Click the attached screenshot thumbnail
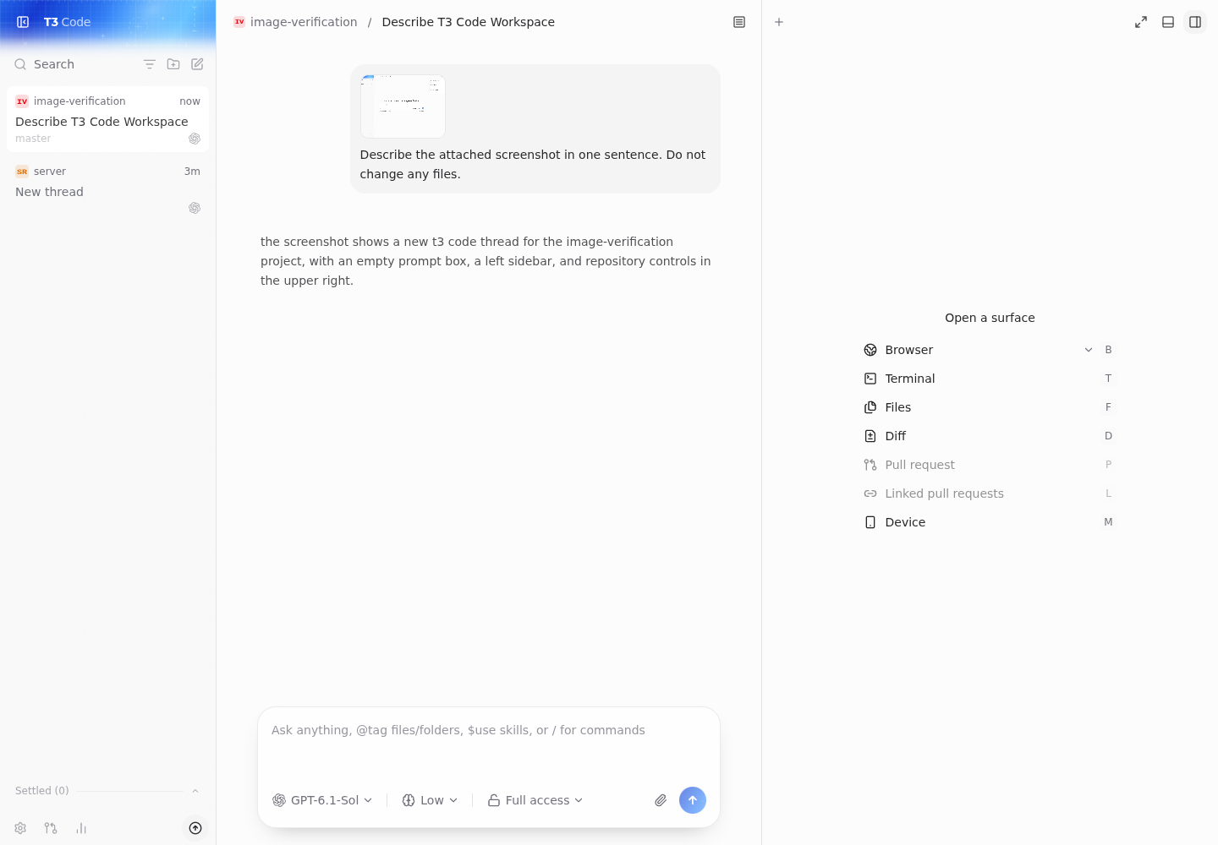 pyautogui.click(x=403, y=106)
